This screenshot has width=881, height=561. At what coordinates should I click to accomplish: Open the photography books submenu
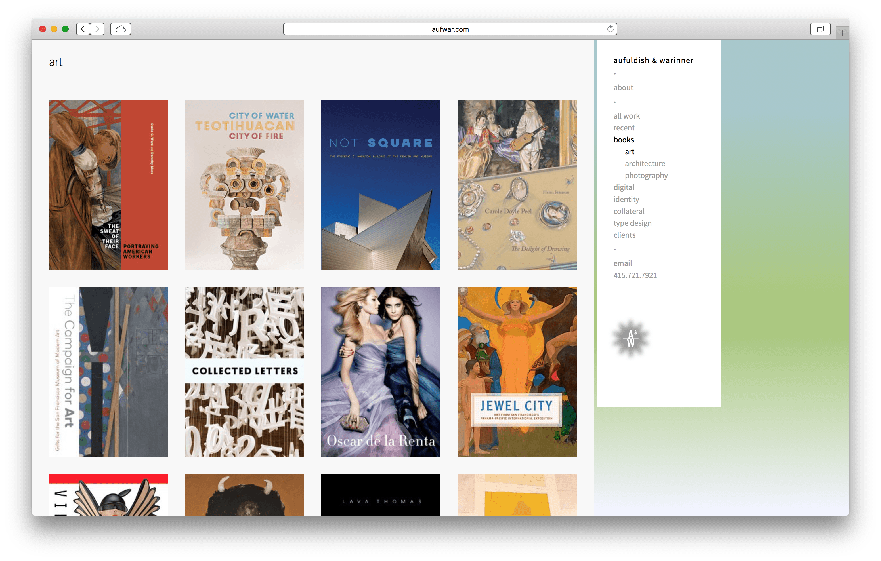click(646, 176)
